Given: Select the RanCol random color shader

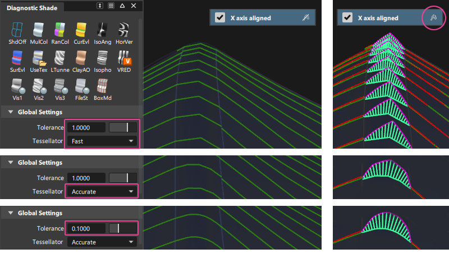Looking at the screenshot, I should coord(60,33).
